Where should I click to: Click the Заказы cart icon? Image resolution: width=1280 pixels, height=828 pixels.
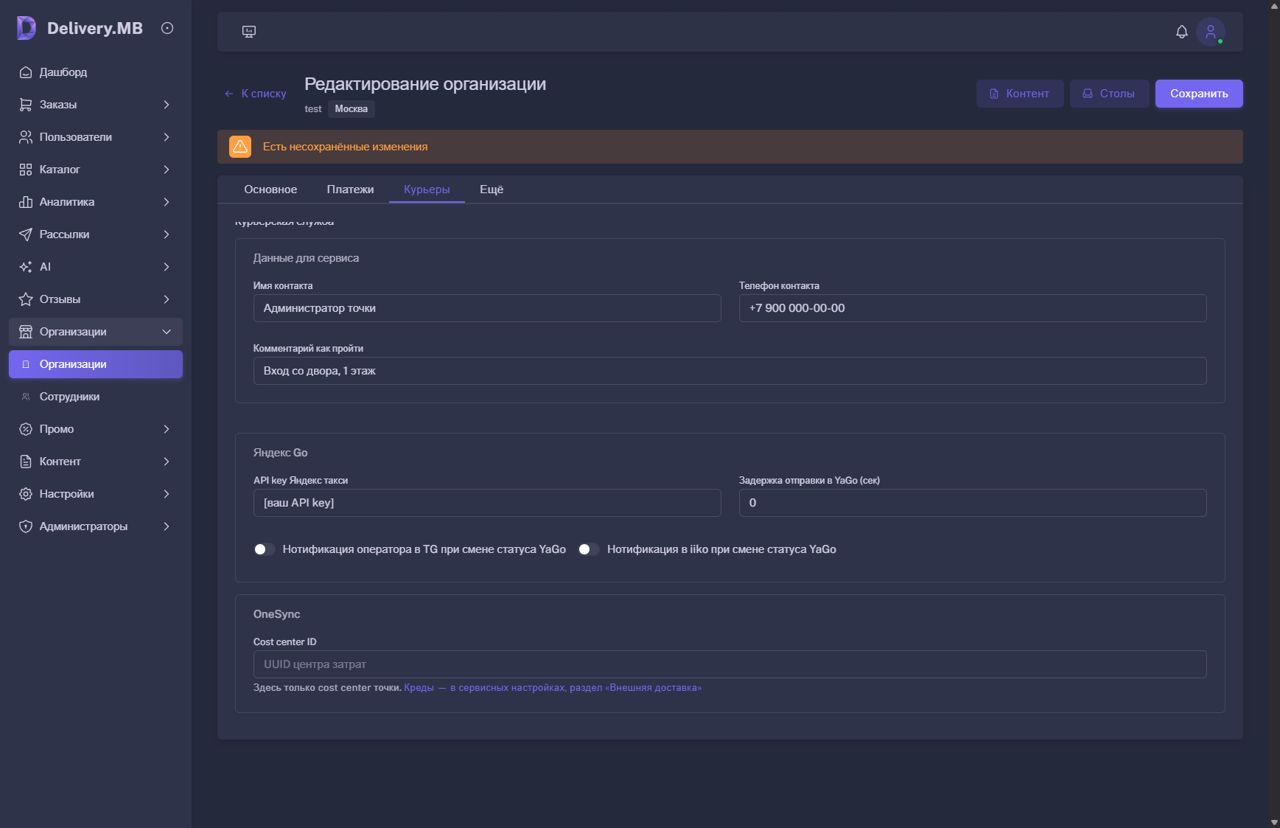[26, 105]
